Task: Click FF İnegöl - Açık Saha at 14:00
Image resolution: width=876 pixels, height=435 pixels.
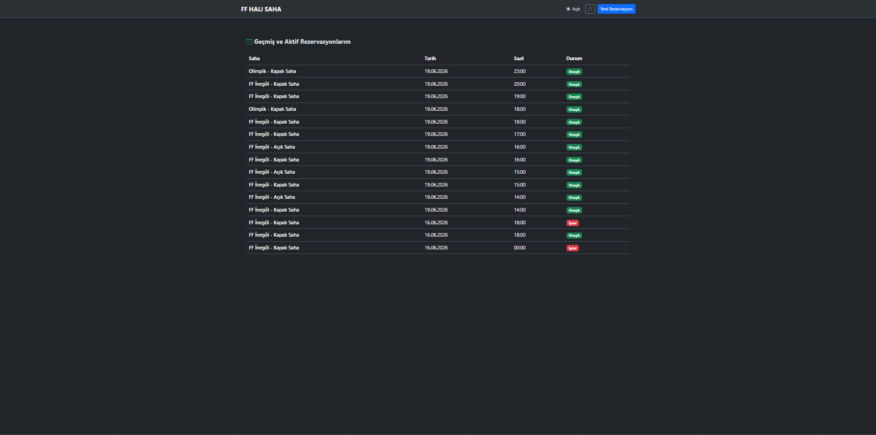Action: coord(272,197)
